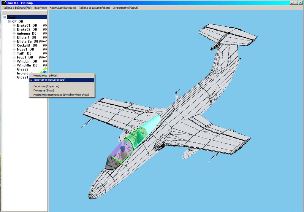Screen dimensions: 304x212
Task: Expand the Brake02 D0 node
Action: tap(14, 29)
